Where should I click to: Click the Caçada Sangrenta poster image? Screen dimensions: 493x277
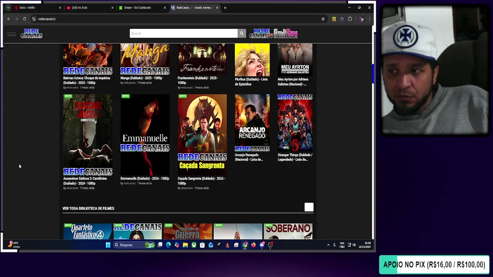coord(202,135)
